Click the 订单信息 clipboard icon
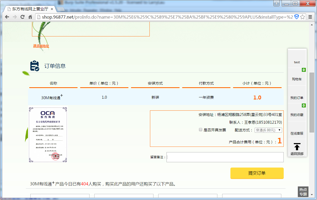The width and height of the screenshot is (317, 200). pos(35,66)
